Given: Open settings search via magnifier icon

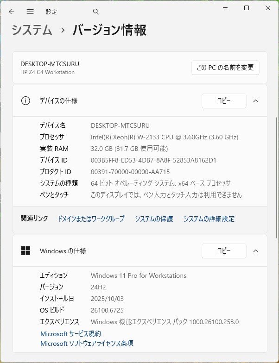Looking at the screenshot, I should [95, 12].
